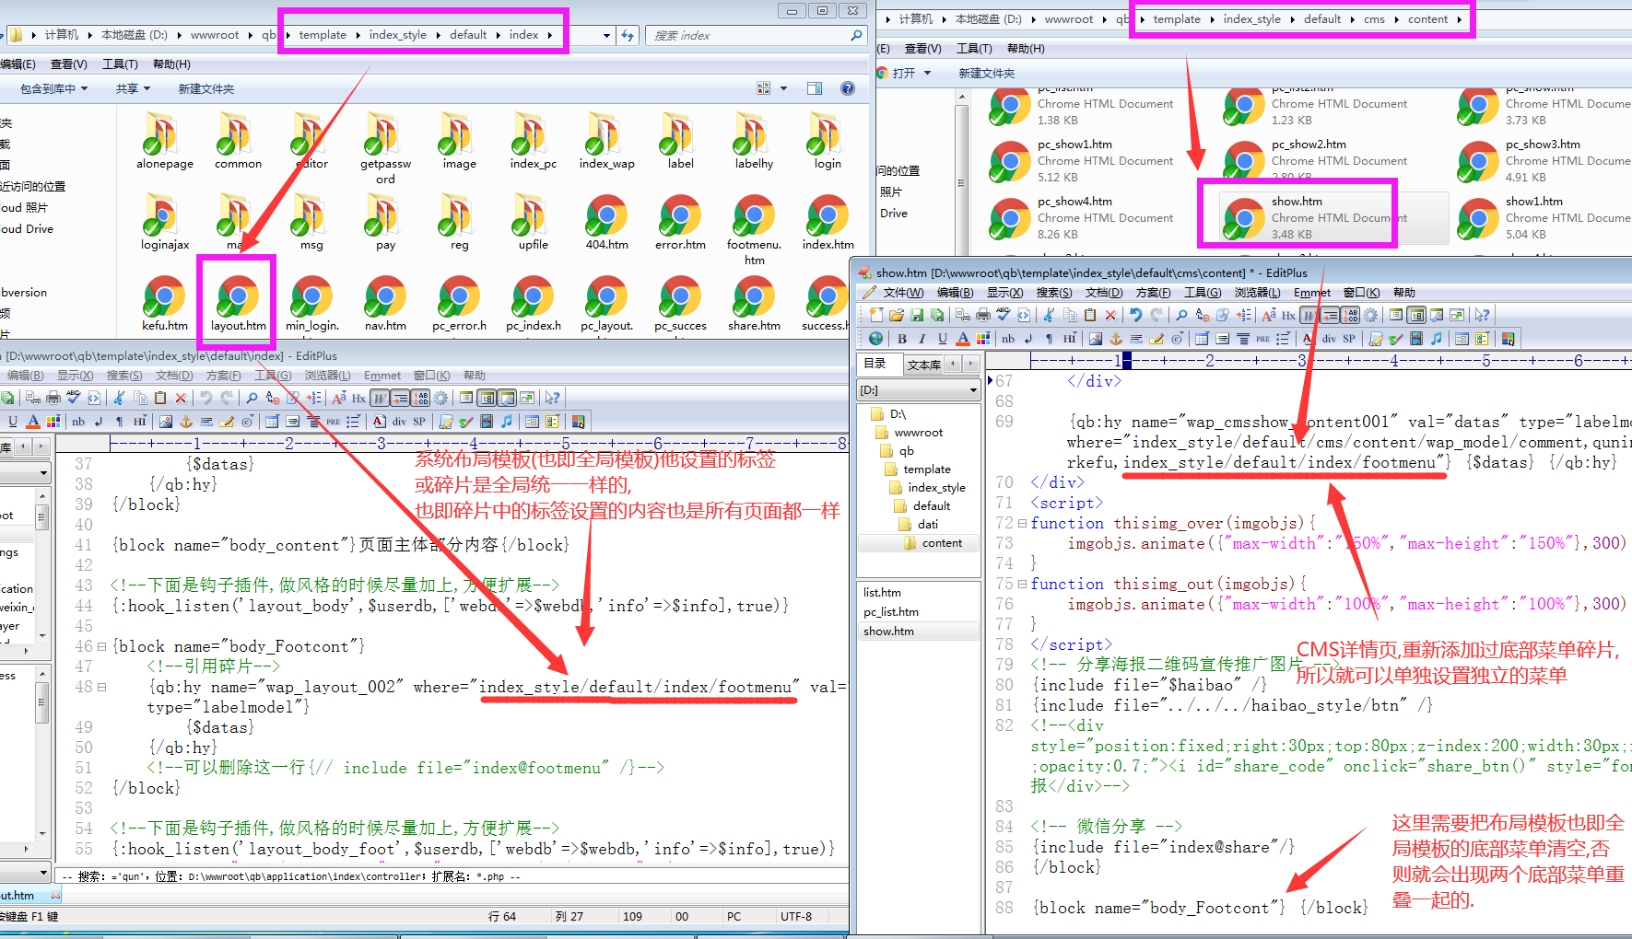Click the Undo icon in right EditPlus toolbar
This screenshot has height=939, width=1632.
pyautogui.click(x=1136, y=315)
